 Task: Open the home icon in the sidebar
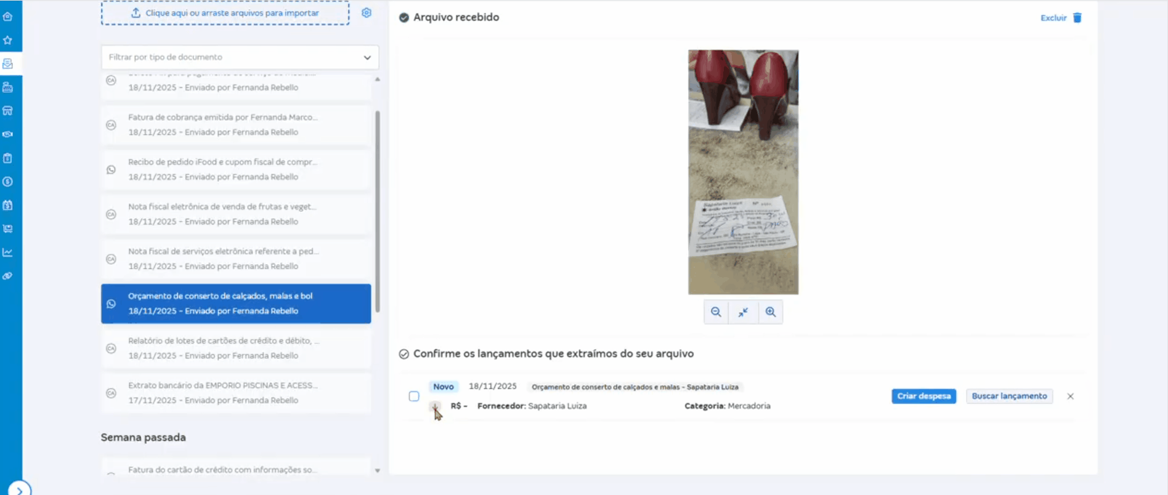tap(8, 17)
